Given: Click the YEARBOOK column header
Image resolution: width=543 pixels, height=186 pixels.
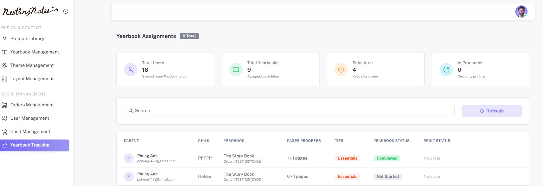Looking at the screenshot, I should pos(234,141).
